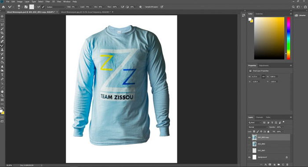Click the yellow background color swatch in toolbar
Image resolution: width=308 pixels, height=167 pixels.
point(3,113)
